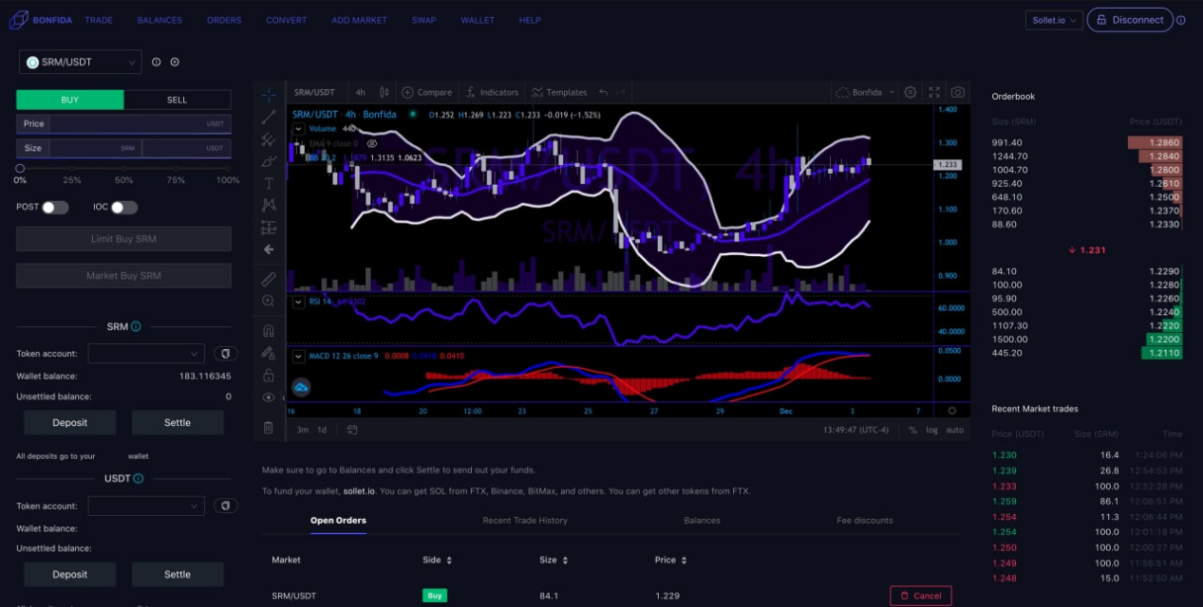
Task: Change the 4h chart interval
Action: [360, 92]
